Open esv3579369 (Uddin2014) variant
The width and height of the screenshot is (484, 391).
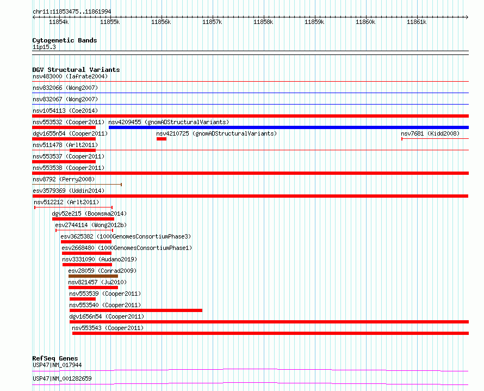click(69, 191)
